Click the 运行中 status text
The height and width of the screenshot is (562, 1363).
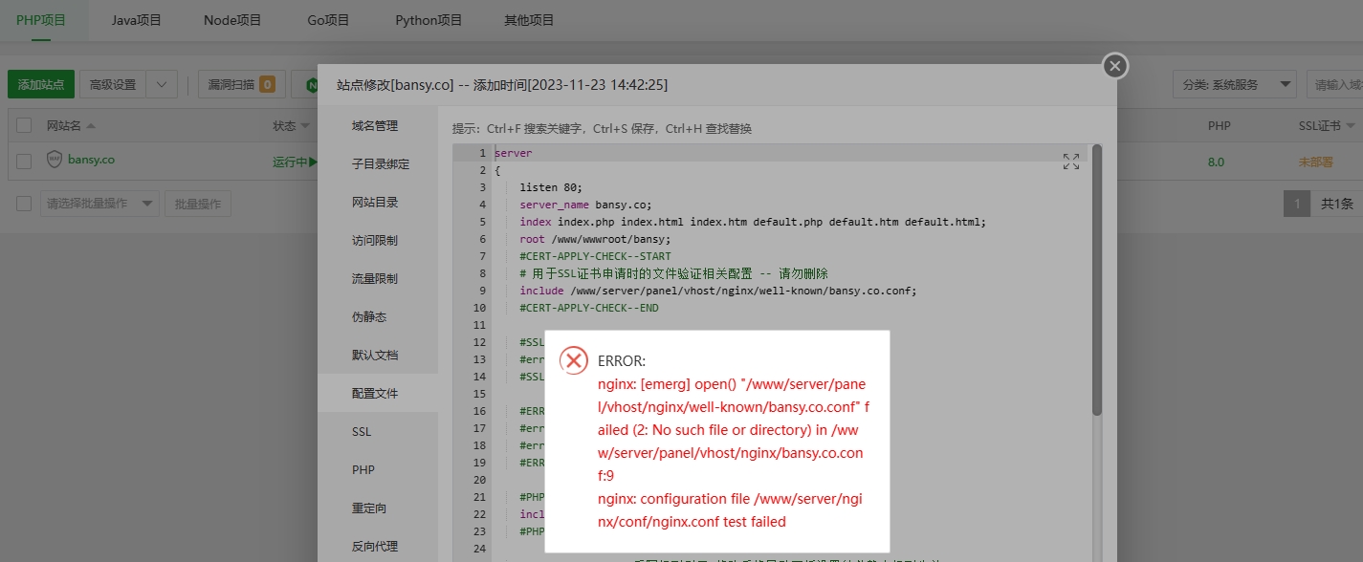coord(290,162)
